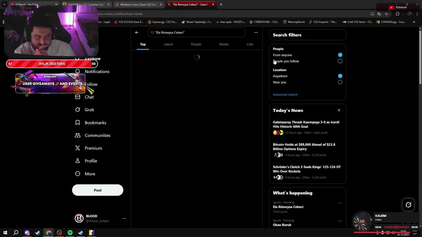The width and height of the screenshot is (422, 237).
Task: Open Notifications in the sidebar
Action: 92,71
